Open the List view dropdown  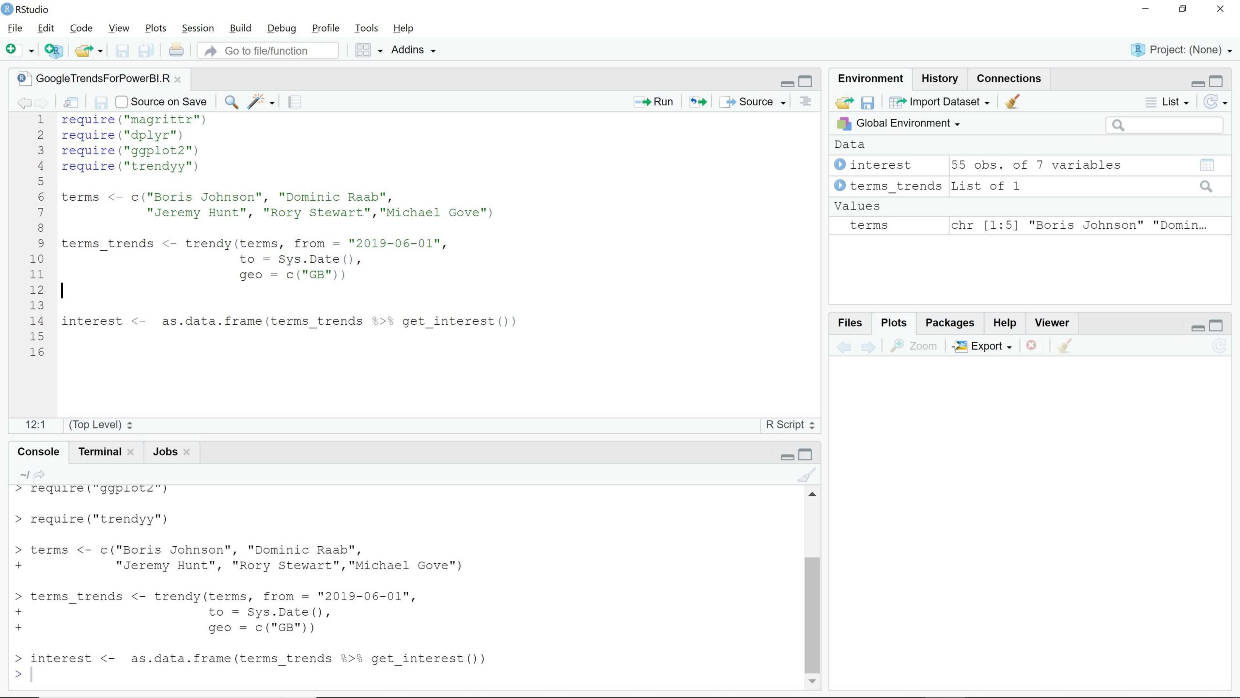1168,102
